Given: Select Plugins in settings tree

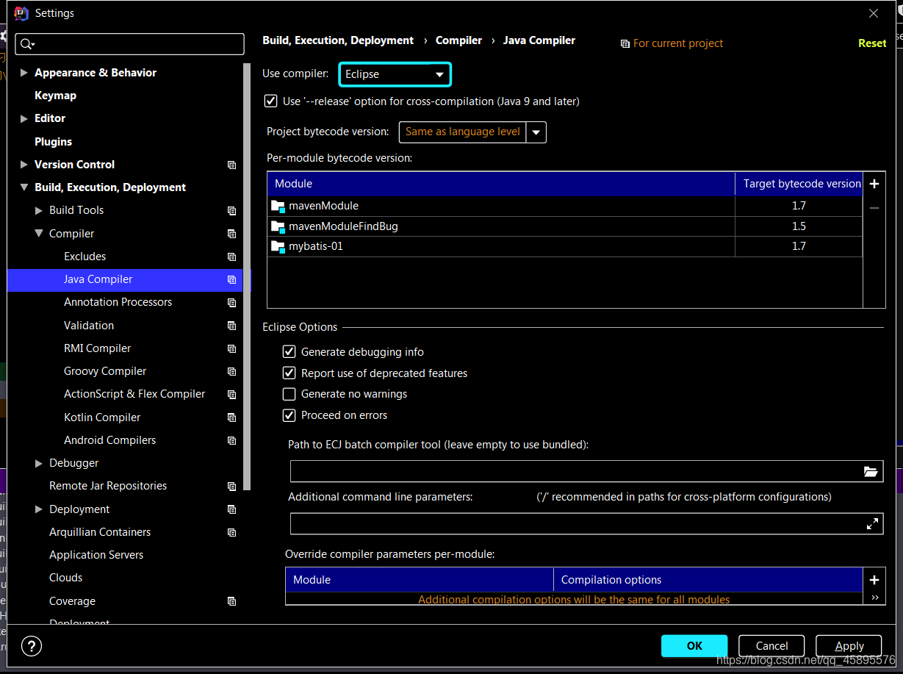Looking at the screenshot, I should tap(53, 142).
